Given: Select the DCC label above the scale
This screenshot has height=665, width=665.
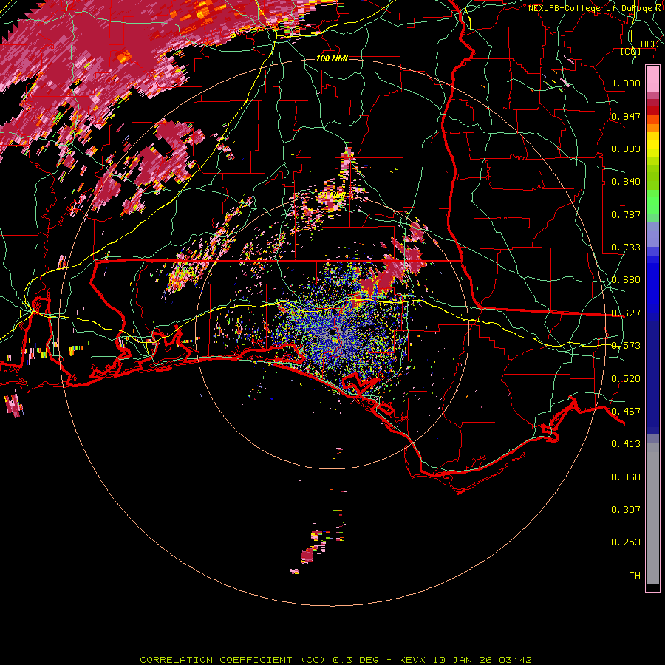Looking at the screenshot, I should (x=649, y=44).
